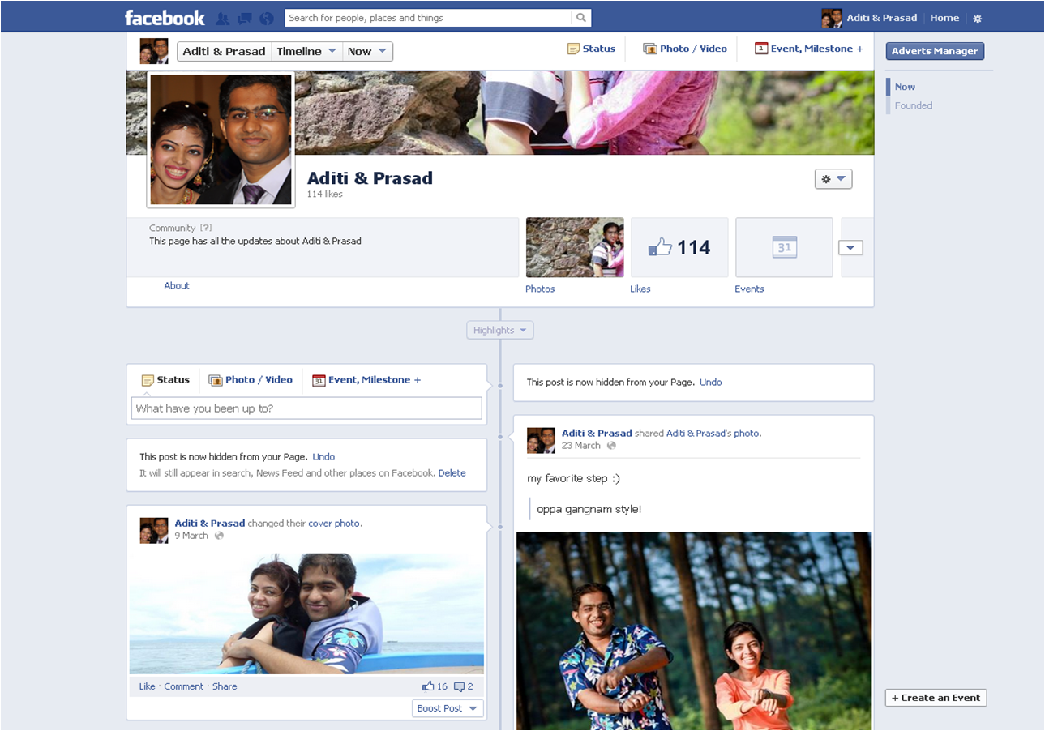Screen dimensions: 1045x731
Task: Select the Status tab in the composer
Action: tap(165, 380)
